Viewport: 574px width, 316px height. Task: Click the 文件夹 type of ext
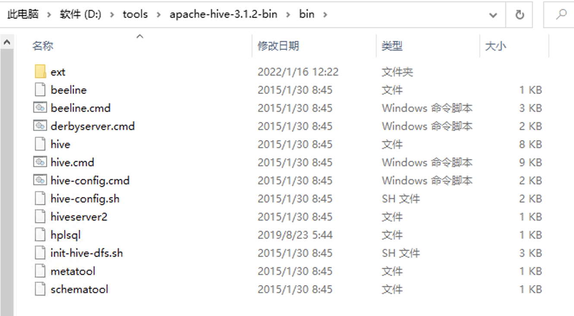tap(397, 72)
